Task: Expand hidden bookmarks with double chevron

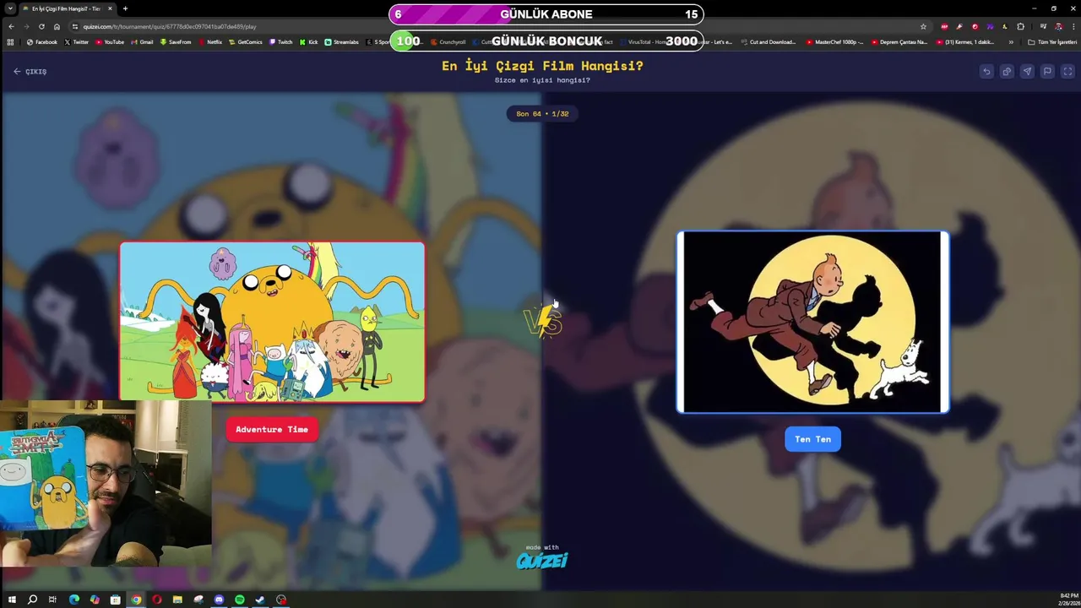Action: point(1011,41)
